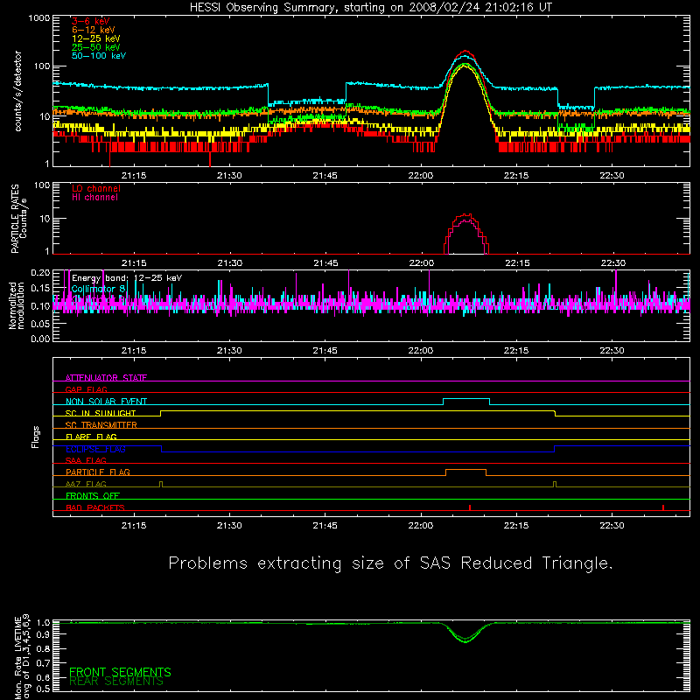The image size is (700, 700).
Task: Select the red '3-6 keV' legend label
Action: coord(91,21)
